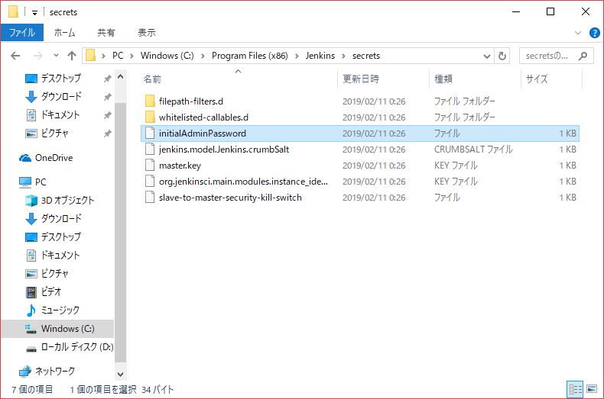Screen dimensions: 604x399
Task: Open the quick access toolbar dropdown arrow
Action: tap(35, 13)
